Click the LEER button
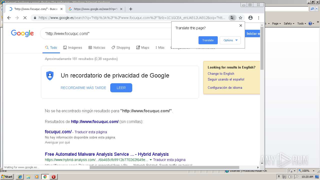Screen dimensions: 320x180 [121, 88]
